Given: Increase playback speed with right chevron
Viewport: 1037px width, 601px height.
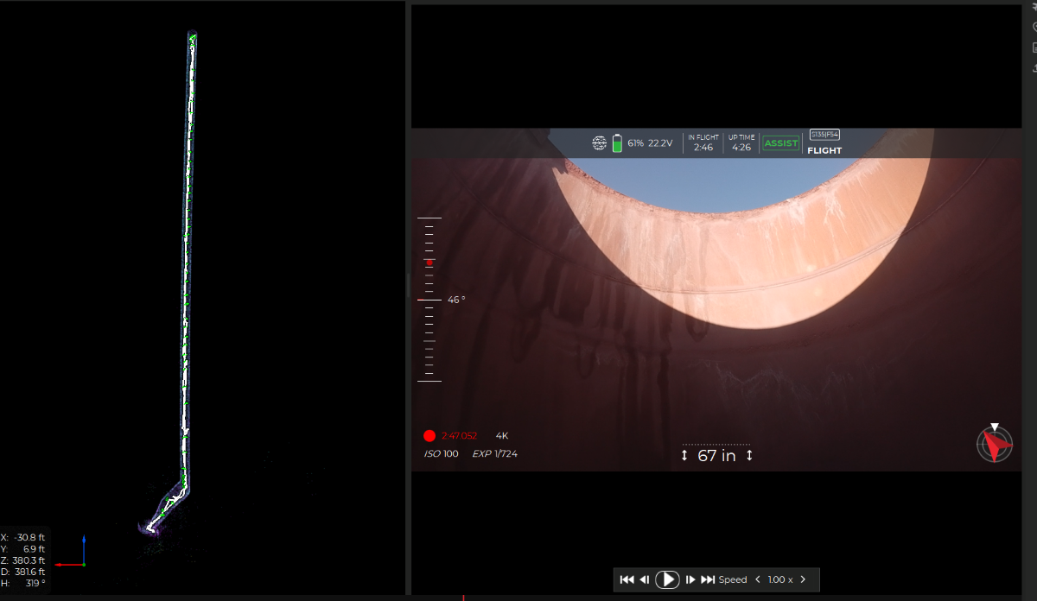Looking at the screenshot, I should coord(803,579).
